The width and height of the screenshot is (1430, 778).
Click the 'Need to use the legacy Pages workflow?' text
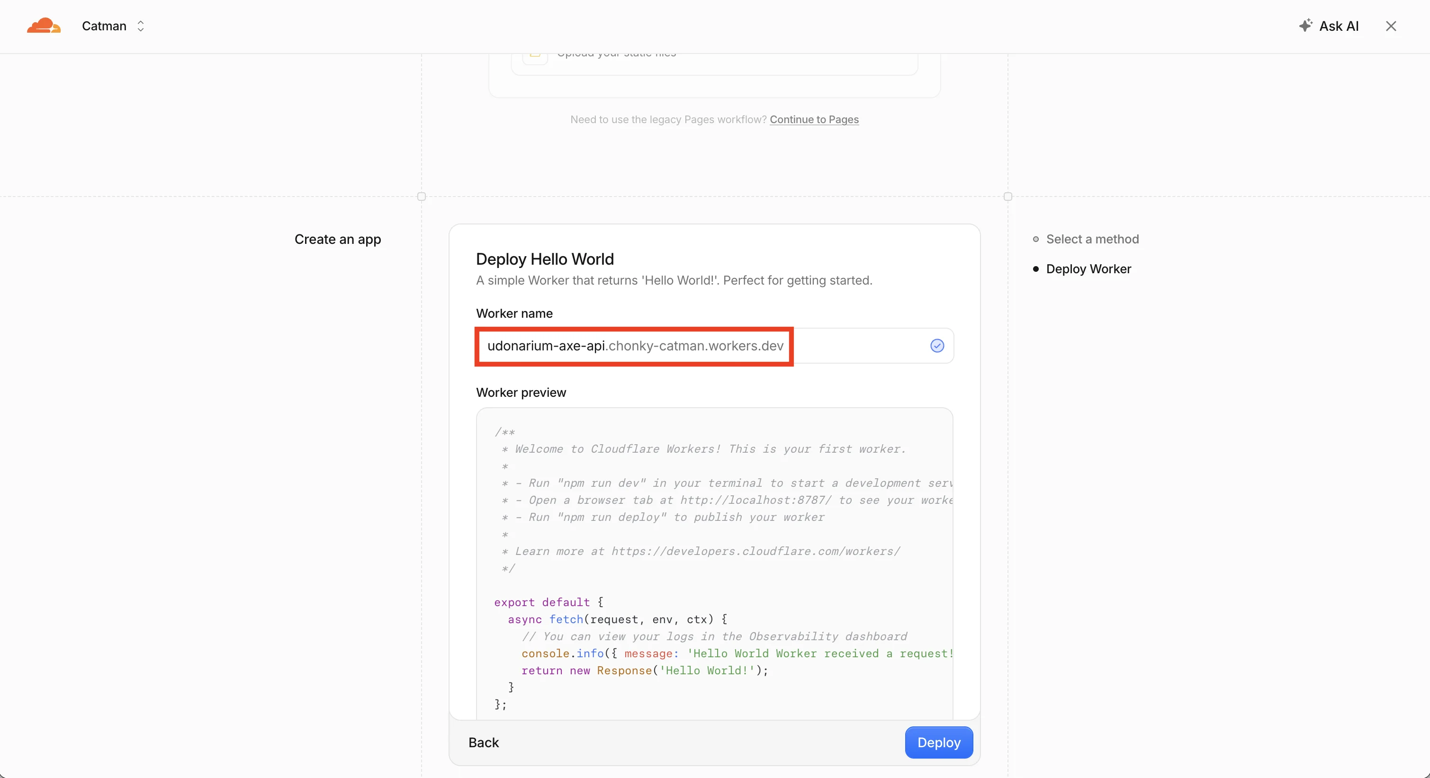(x=668, y=119)
